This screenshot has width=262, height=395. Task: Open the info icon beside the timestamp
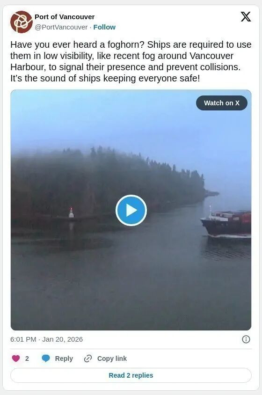pos(246,339)
